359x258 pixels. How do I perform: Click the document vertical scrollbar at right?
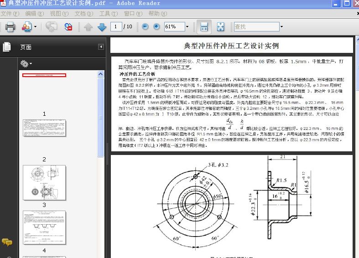pos(357,146)
